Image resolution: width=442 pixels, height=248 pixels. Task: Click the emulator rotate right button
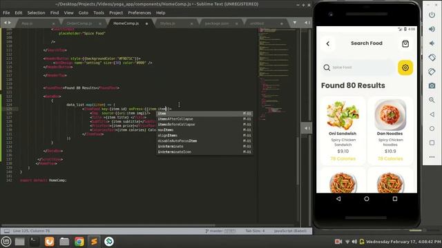432,72
